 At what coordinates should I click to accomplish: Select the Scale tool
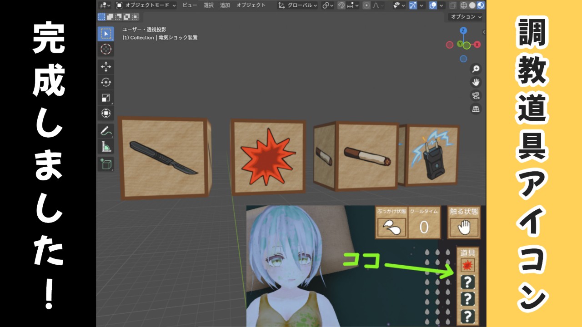tap(105, 98)
